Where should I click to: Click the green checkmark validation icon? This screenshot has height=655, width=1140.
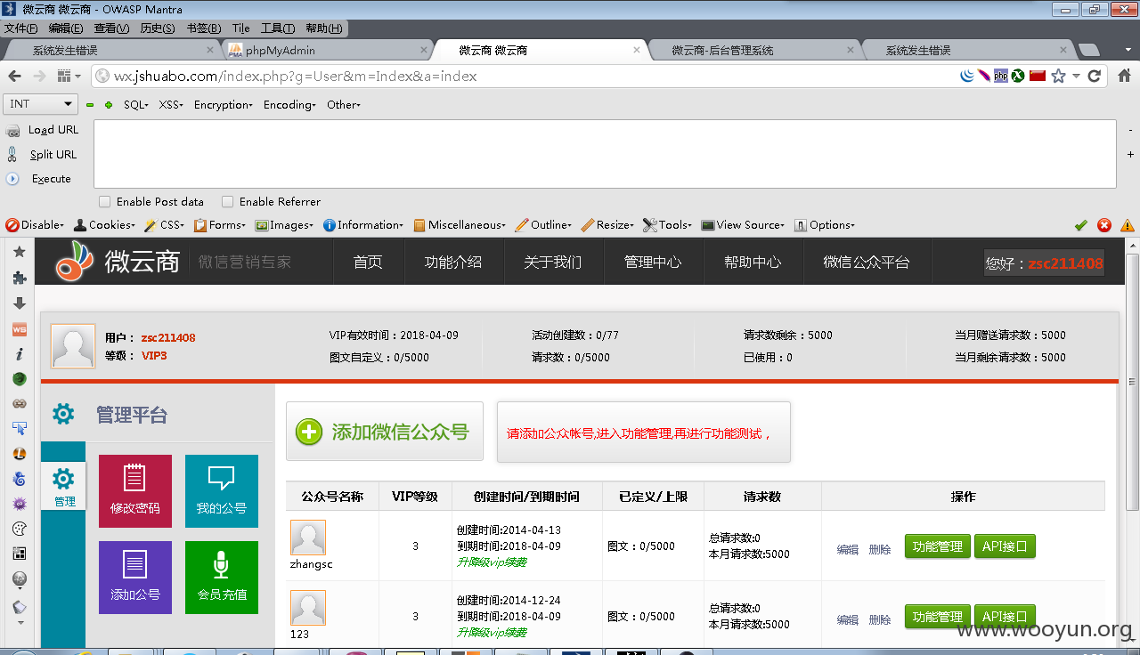pyautogui.click(x=1081, y=225)
